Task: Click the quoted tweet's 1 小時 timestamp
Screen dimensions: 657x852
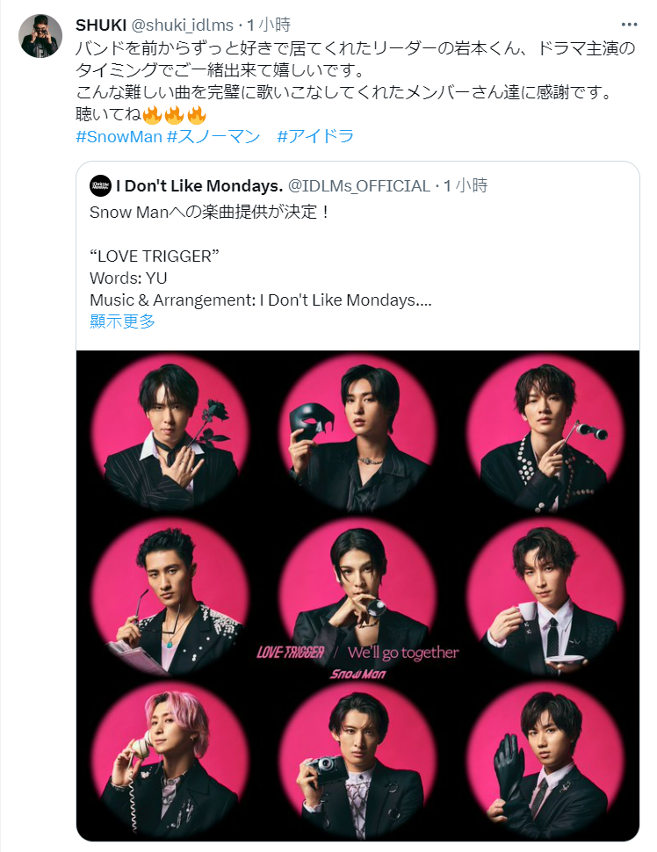Action: [466, 186]
